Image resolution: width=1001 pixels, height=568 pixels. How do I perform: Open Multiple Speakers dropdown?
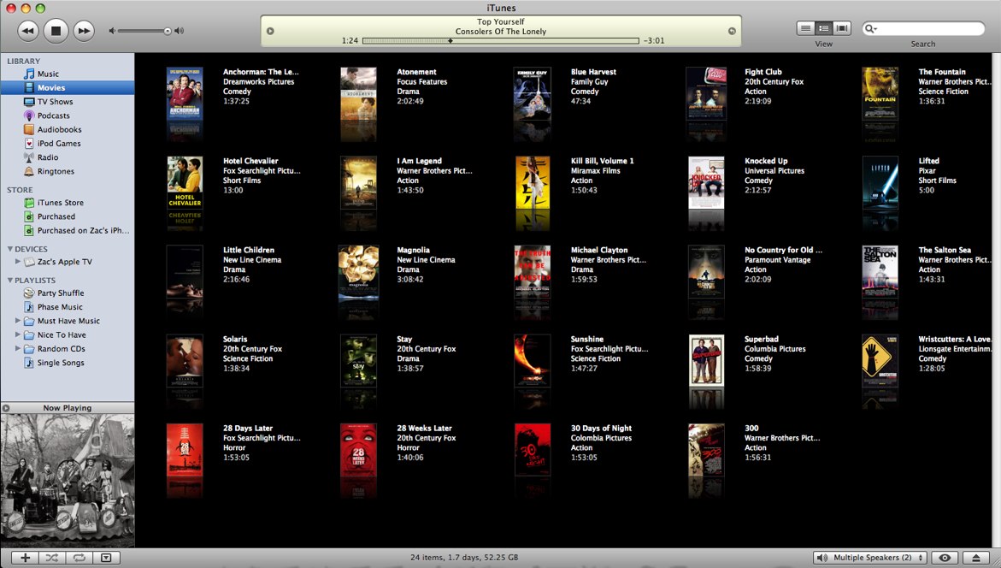pos(870,558)
